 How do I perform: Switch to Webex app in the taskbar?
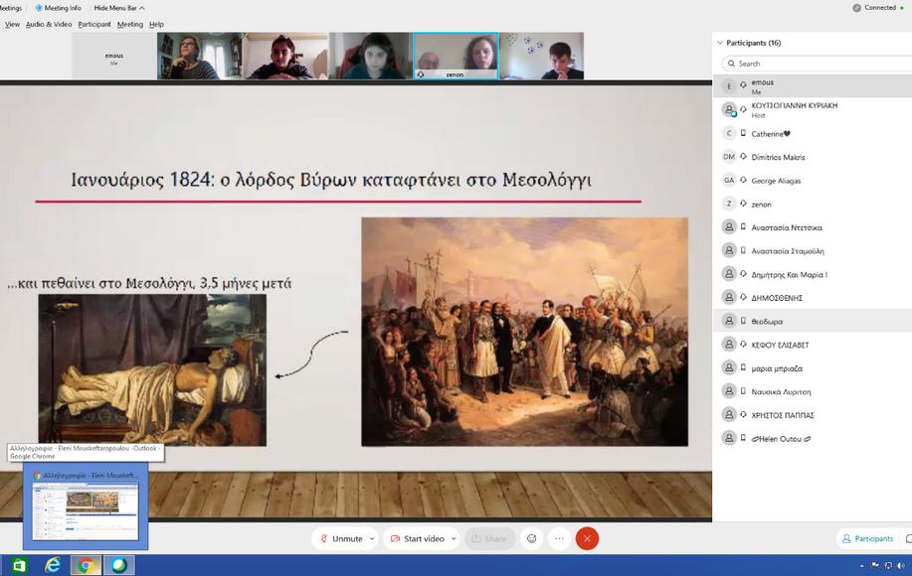119,565
